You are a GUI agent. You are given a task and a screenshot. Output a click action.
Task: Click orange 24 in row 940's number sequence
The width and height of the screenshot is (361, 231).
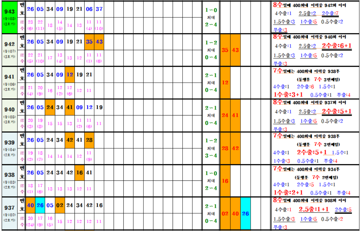pos(50,107)
